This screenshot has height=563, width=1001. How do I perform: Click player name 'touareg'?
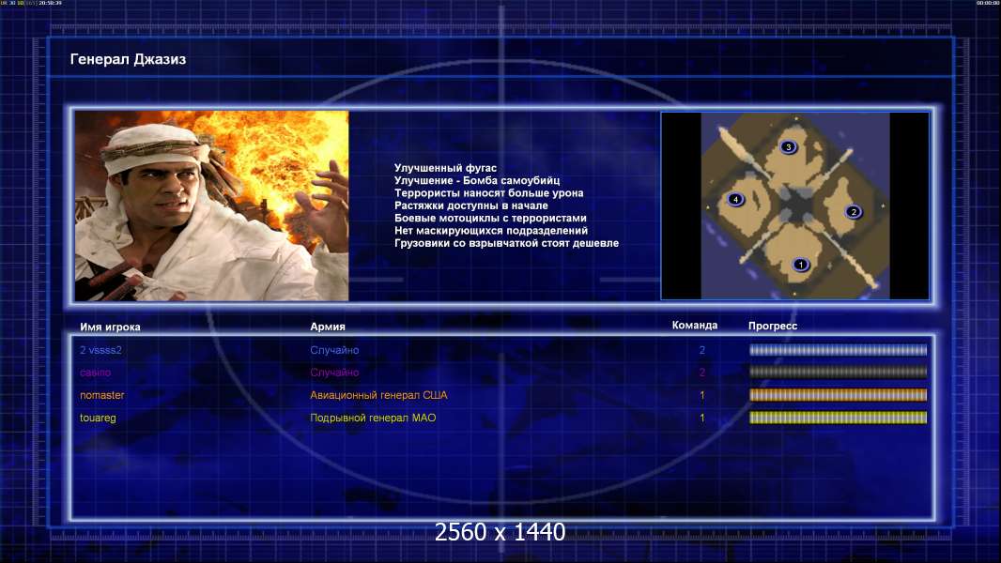pyautogui.click(x=98, y=418)
